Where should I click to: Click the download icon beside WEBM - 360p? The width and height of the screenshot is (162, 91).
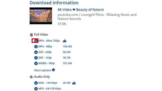pyautogui.click(x=36, y=63)
